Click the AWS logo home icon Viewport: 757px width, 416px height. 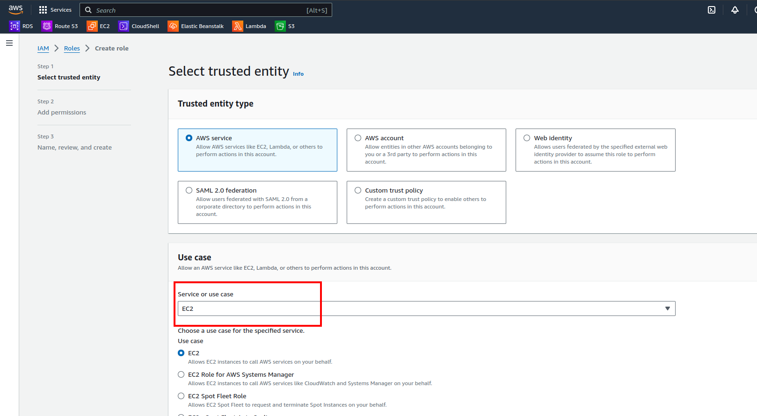15,10
